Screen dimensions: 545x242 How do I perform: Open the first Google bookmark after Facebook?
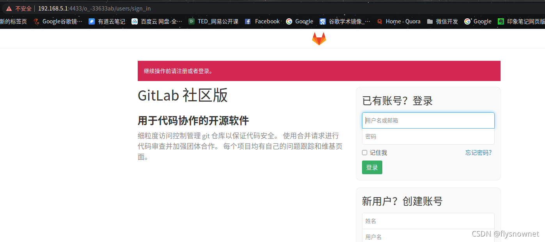coord(300,21)
